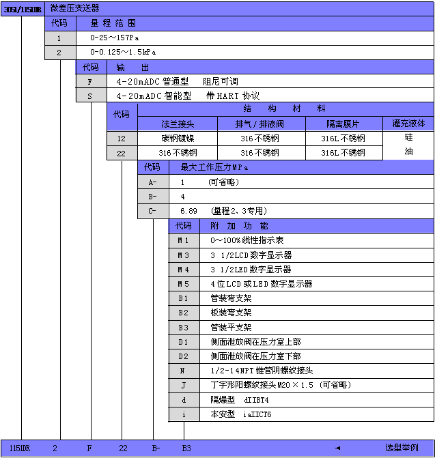Click code d cell
The width and height of the screenshot is (435, 458).
pos(184,400)
